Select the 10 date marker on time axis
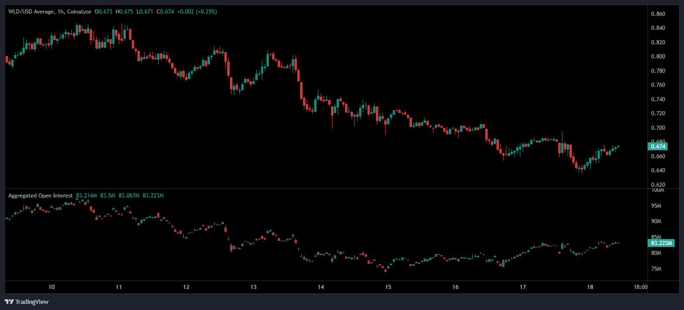This screenshot has width=684, height=310. click(x=51, y=287)
